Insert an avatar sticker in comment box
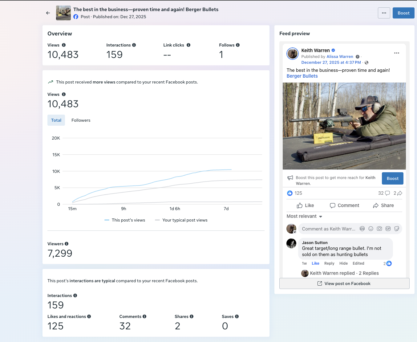417x342 pixels. [x=362, y=229]
